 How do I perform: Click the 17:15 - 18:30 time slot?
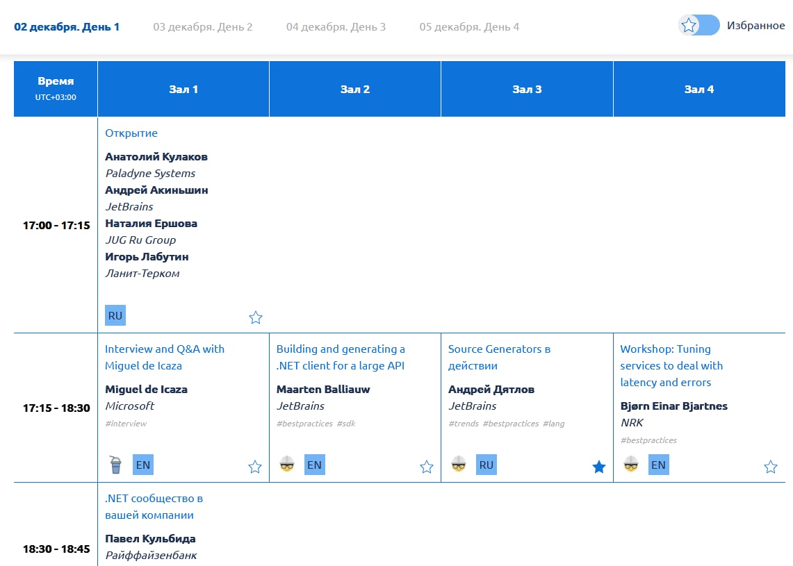[x=56, y=408]
